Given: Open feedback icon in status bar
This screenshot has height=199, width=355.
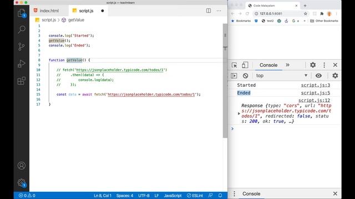Looking at the screenshot, I should 210,195.
